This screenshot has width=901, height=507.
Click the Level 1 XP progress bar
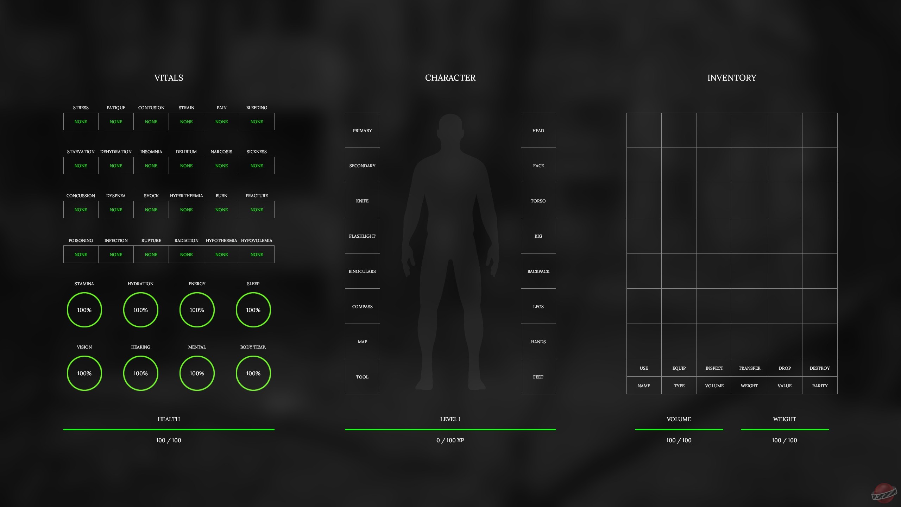(450, 429)
